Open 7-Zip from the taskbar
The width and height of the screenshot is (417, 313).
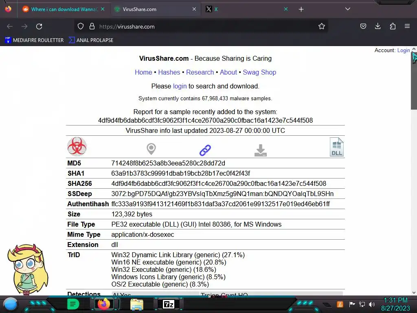[169, 304]
